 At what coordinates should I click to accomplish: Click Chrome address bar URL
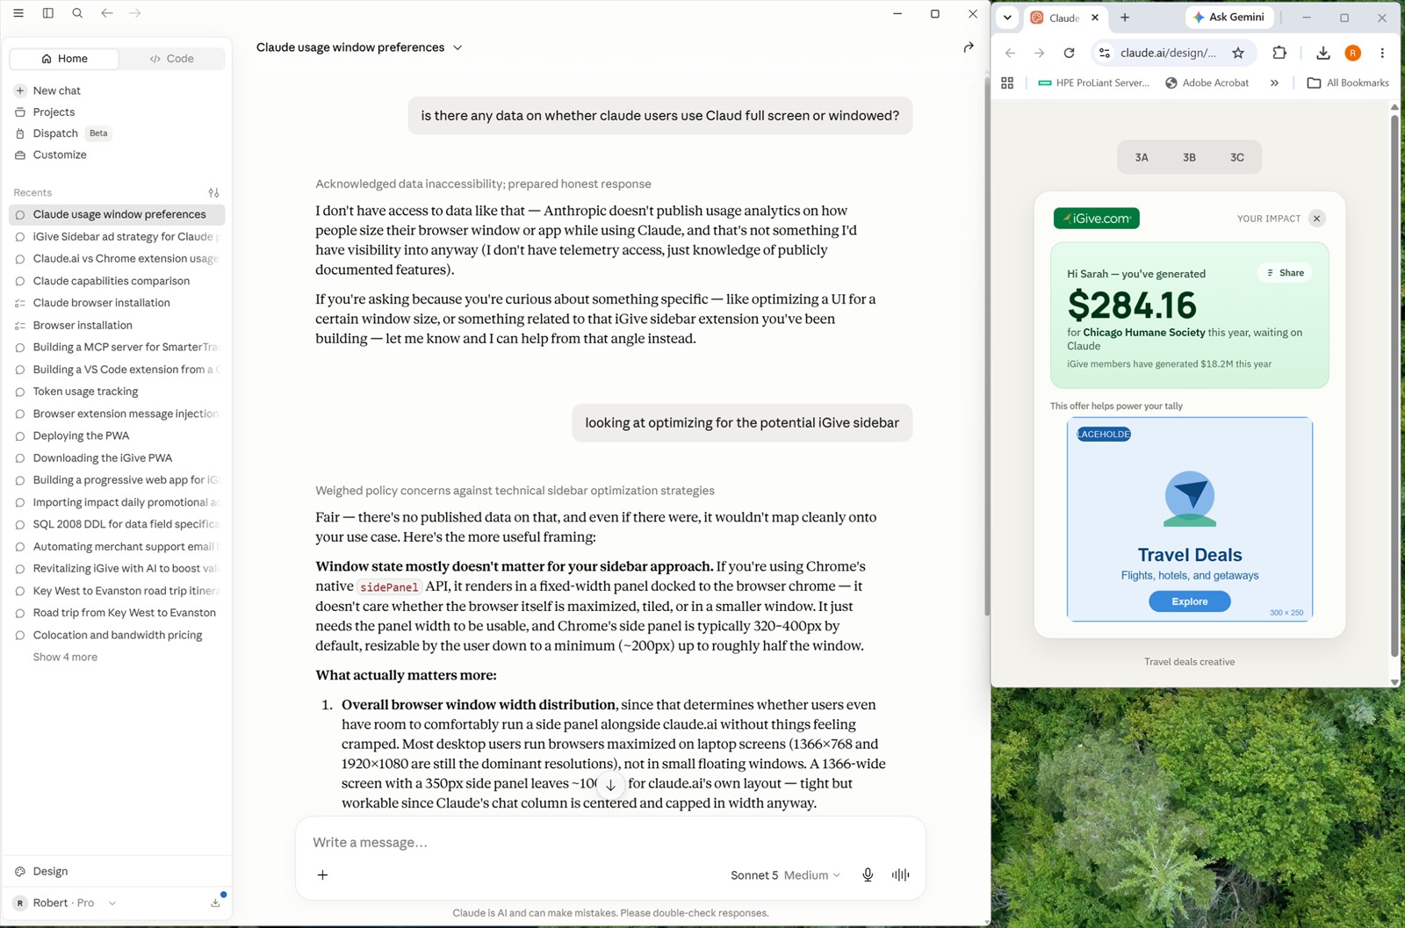tap(1168, 53)
